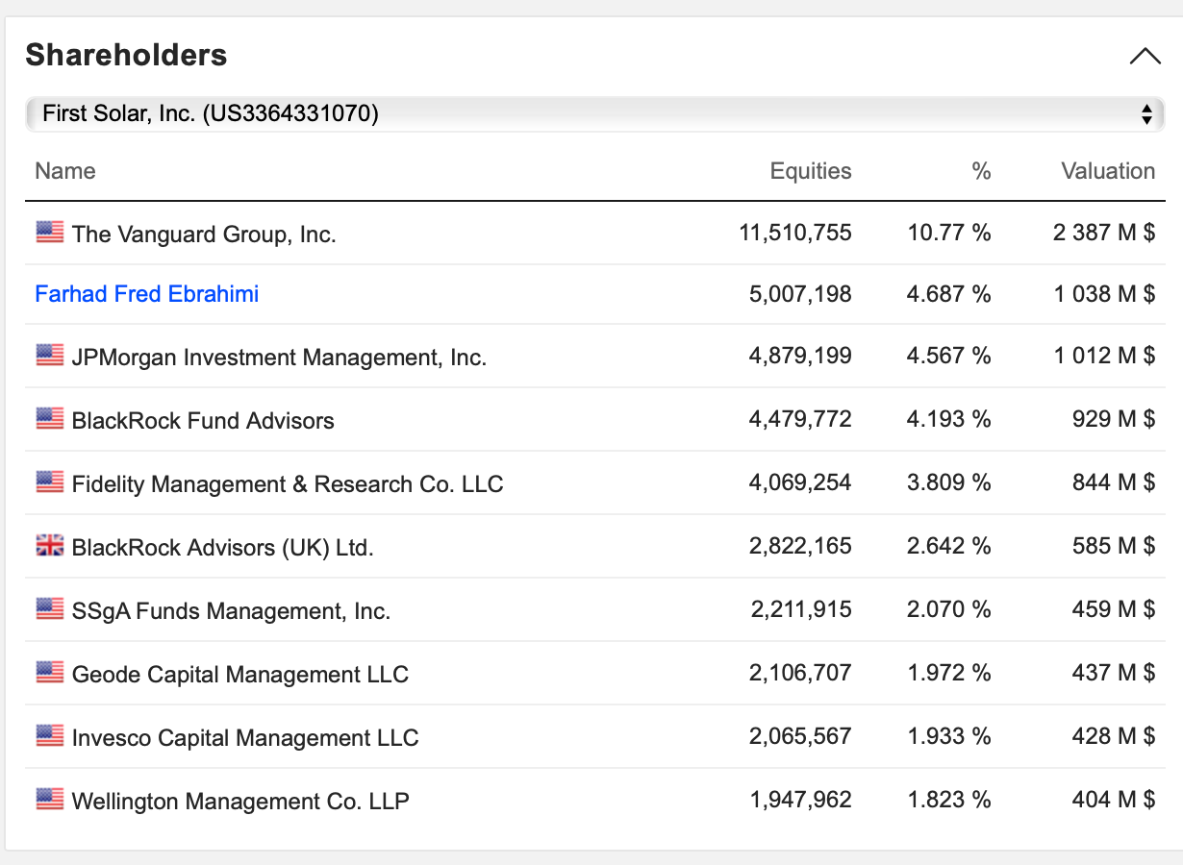Click the US flag beside The Vanguard Group

[50, 232]
